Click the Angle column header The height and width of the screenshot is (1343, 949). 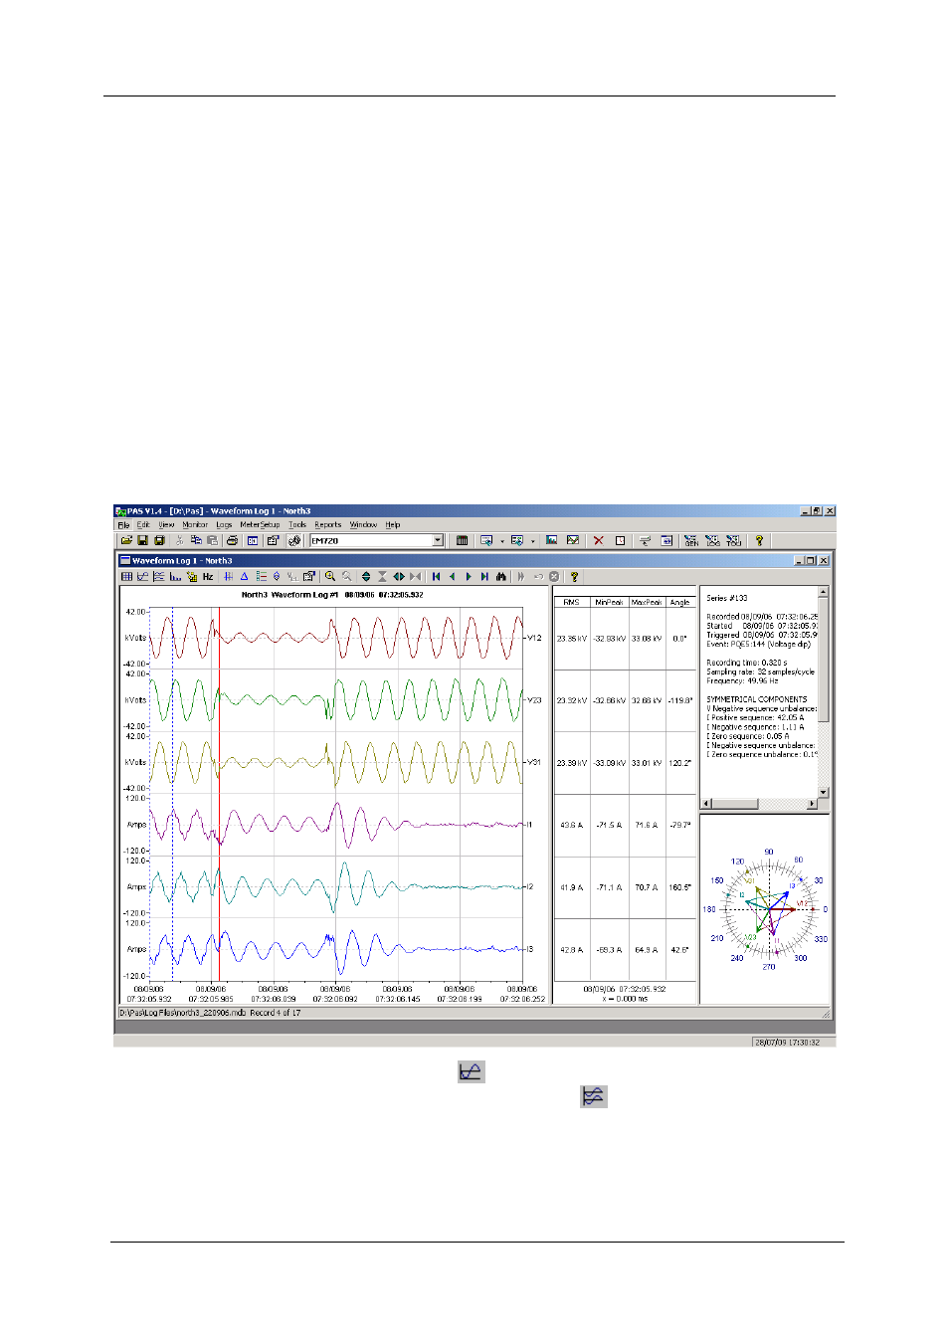point(679,602)
